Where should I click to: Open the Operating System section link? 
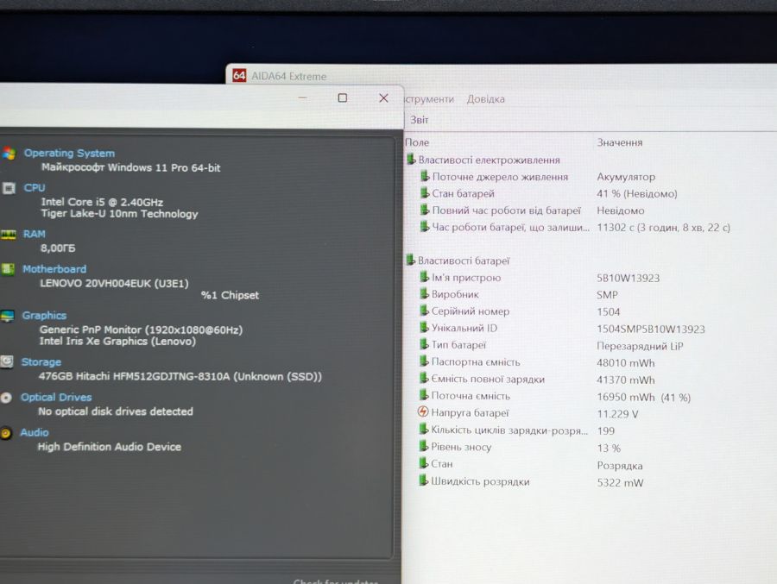69,154
